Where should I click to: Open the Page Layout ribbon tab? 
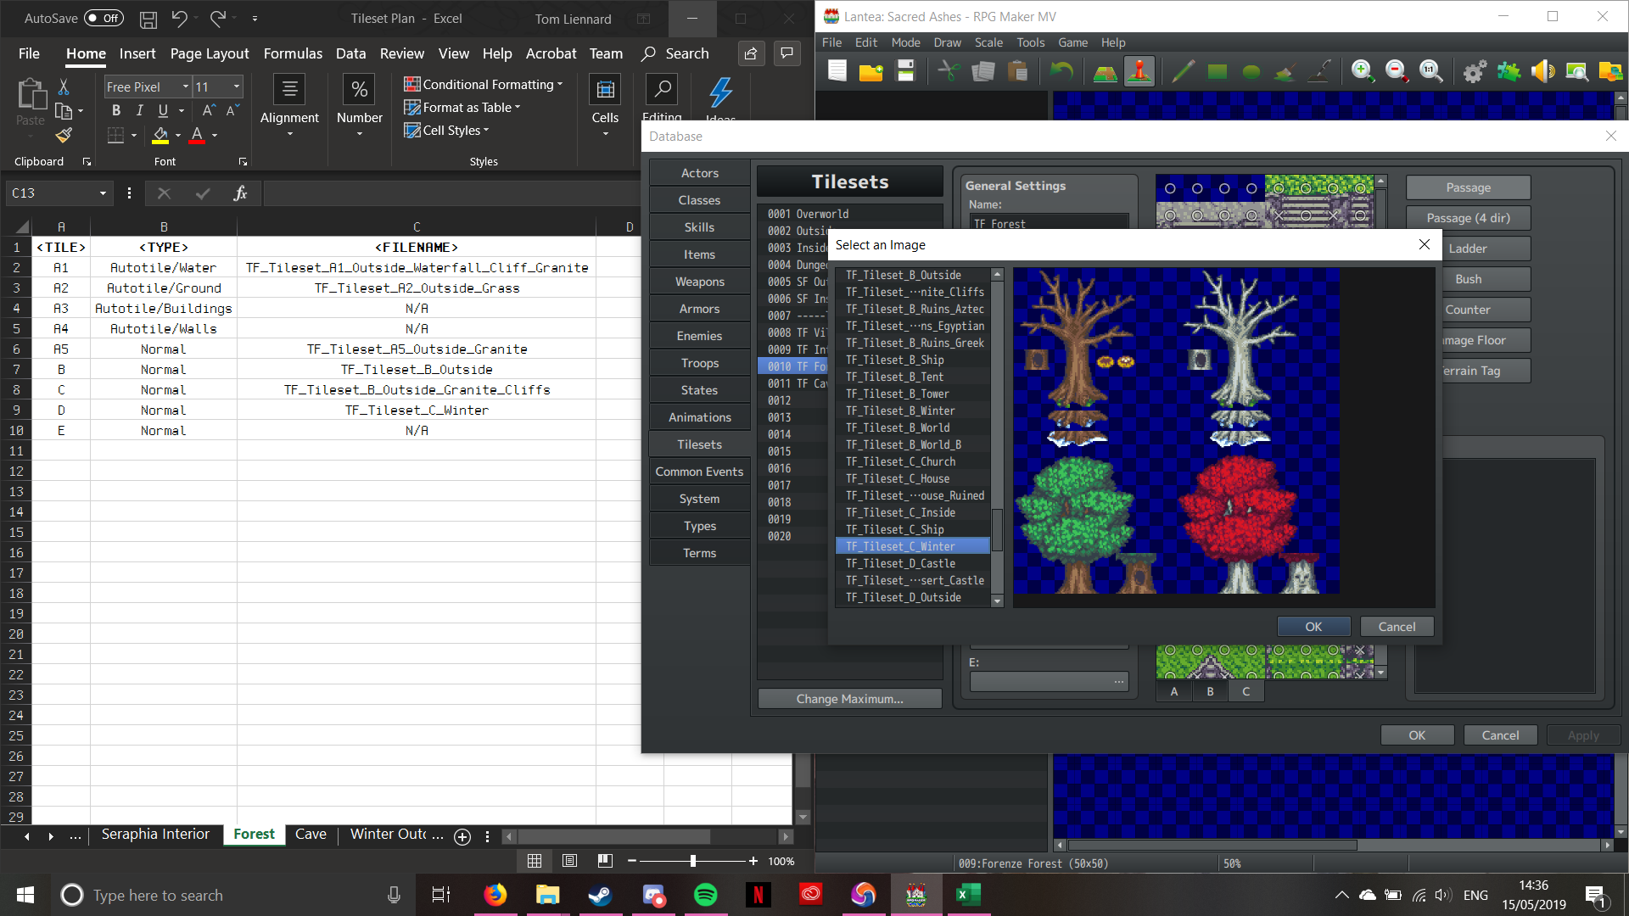209,53
